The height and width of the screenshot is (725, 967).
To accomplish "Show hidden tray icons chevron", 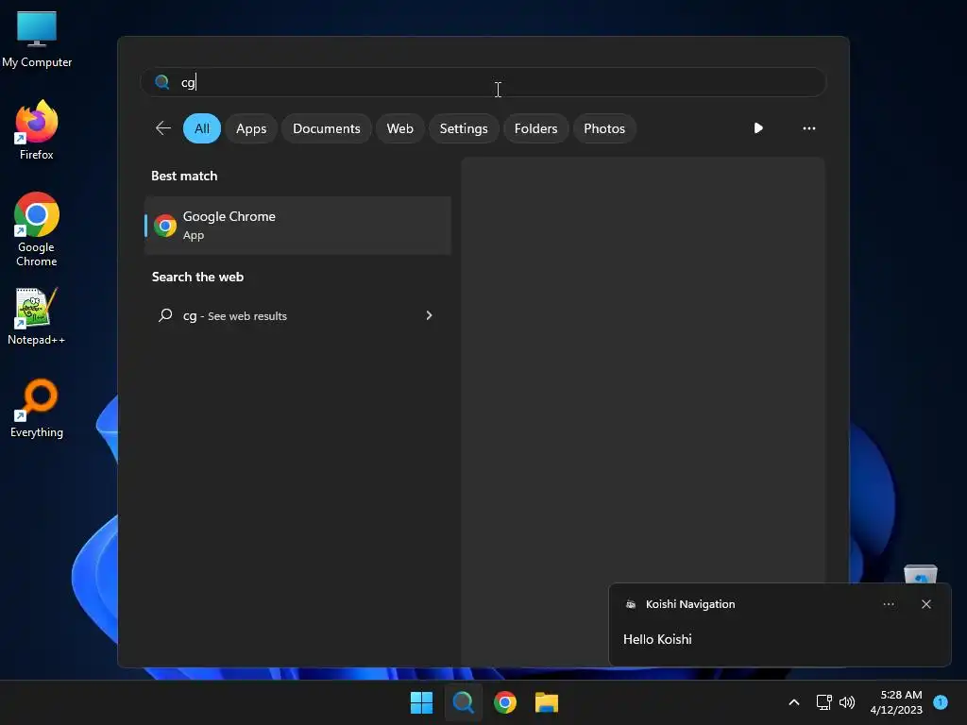I will click(794, 702).
